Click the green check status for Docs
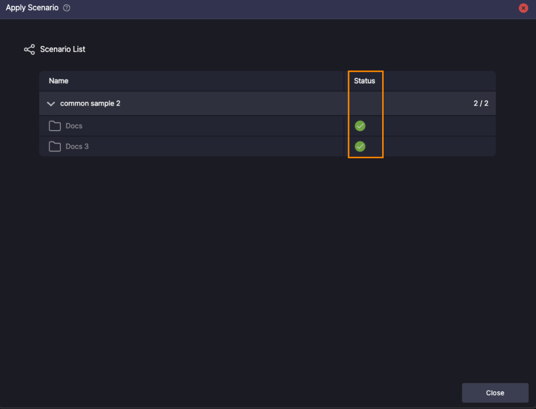 pos(360,126)
